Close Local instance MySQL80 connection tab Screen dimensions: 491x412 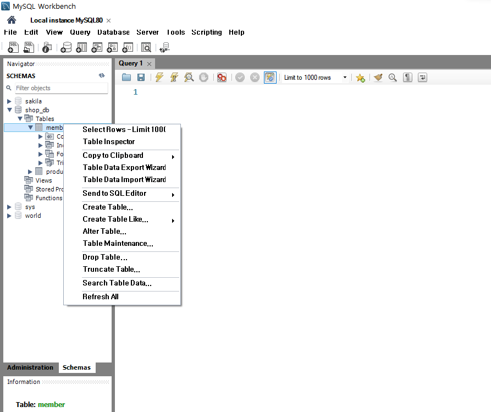pyautogui.click(x=109, y=20)
